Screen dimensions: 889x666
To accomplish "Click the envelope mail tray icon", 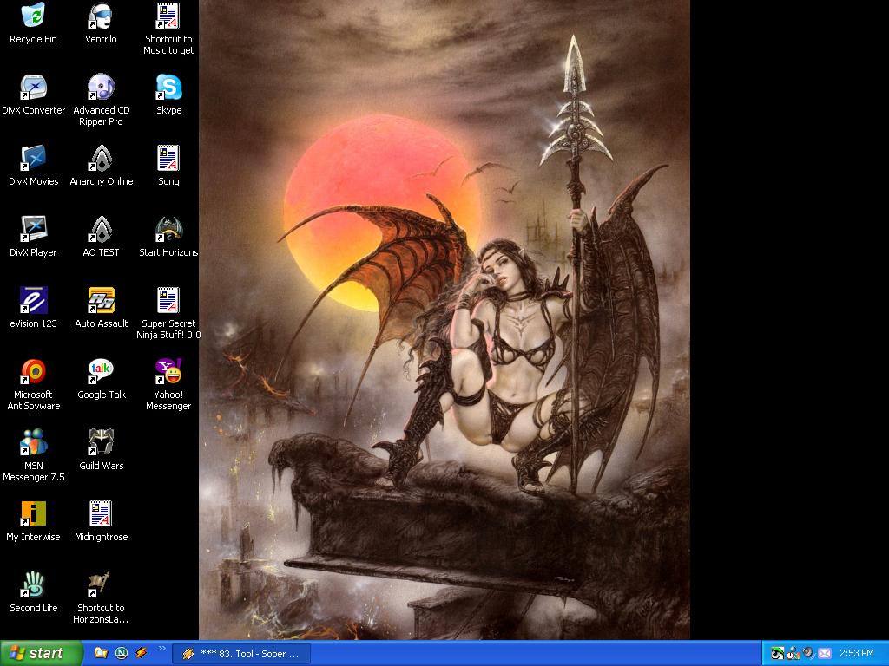I will pyautogui.click(x=824, y=653).
